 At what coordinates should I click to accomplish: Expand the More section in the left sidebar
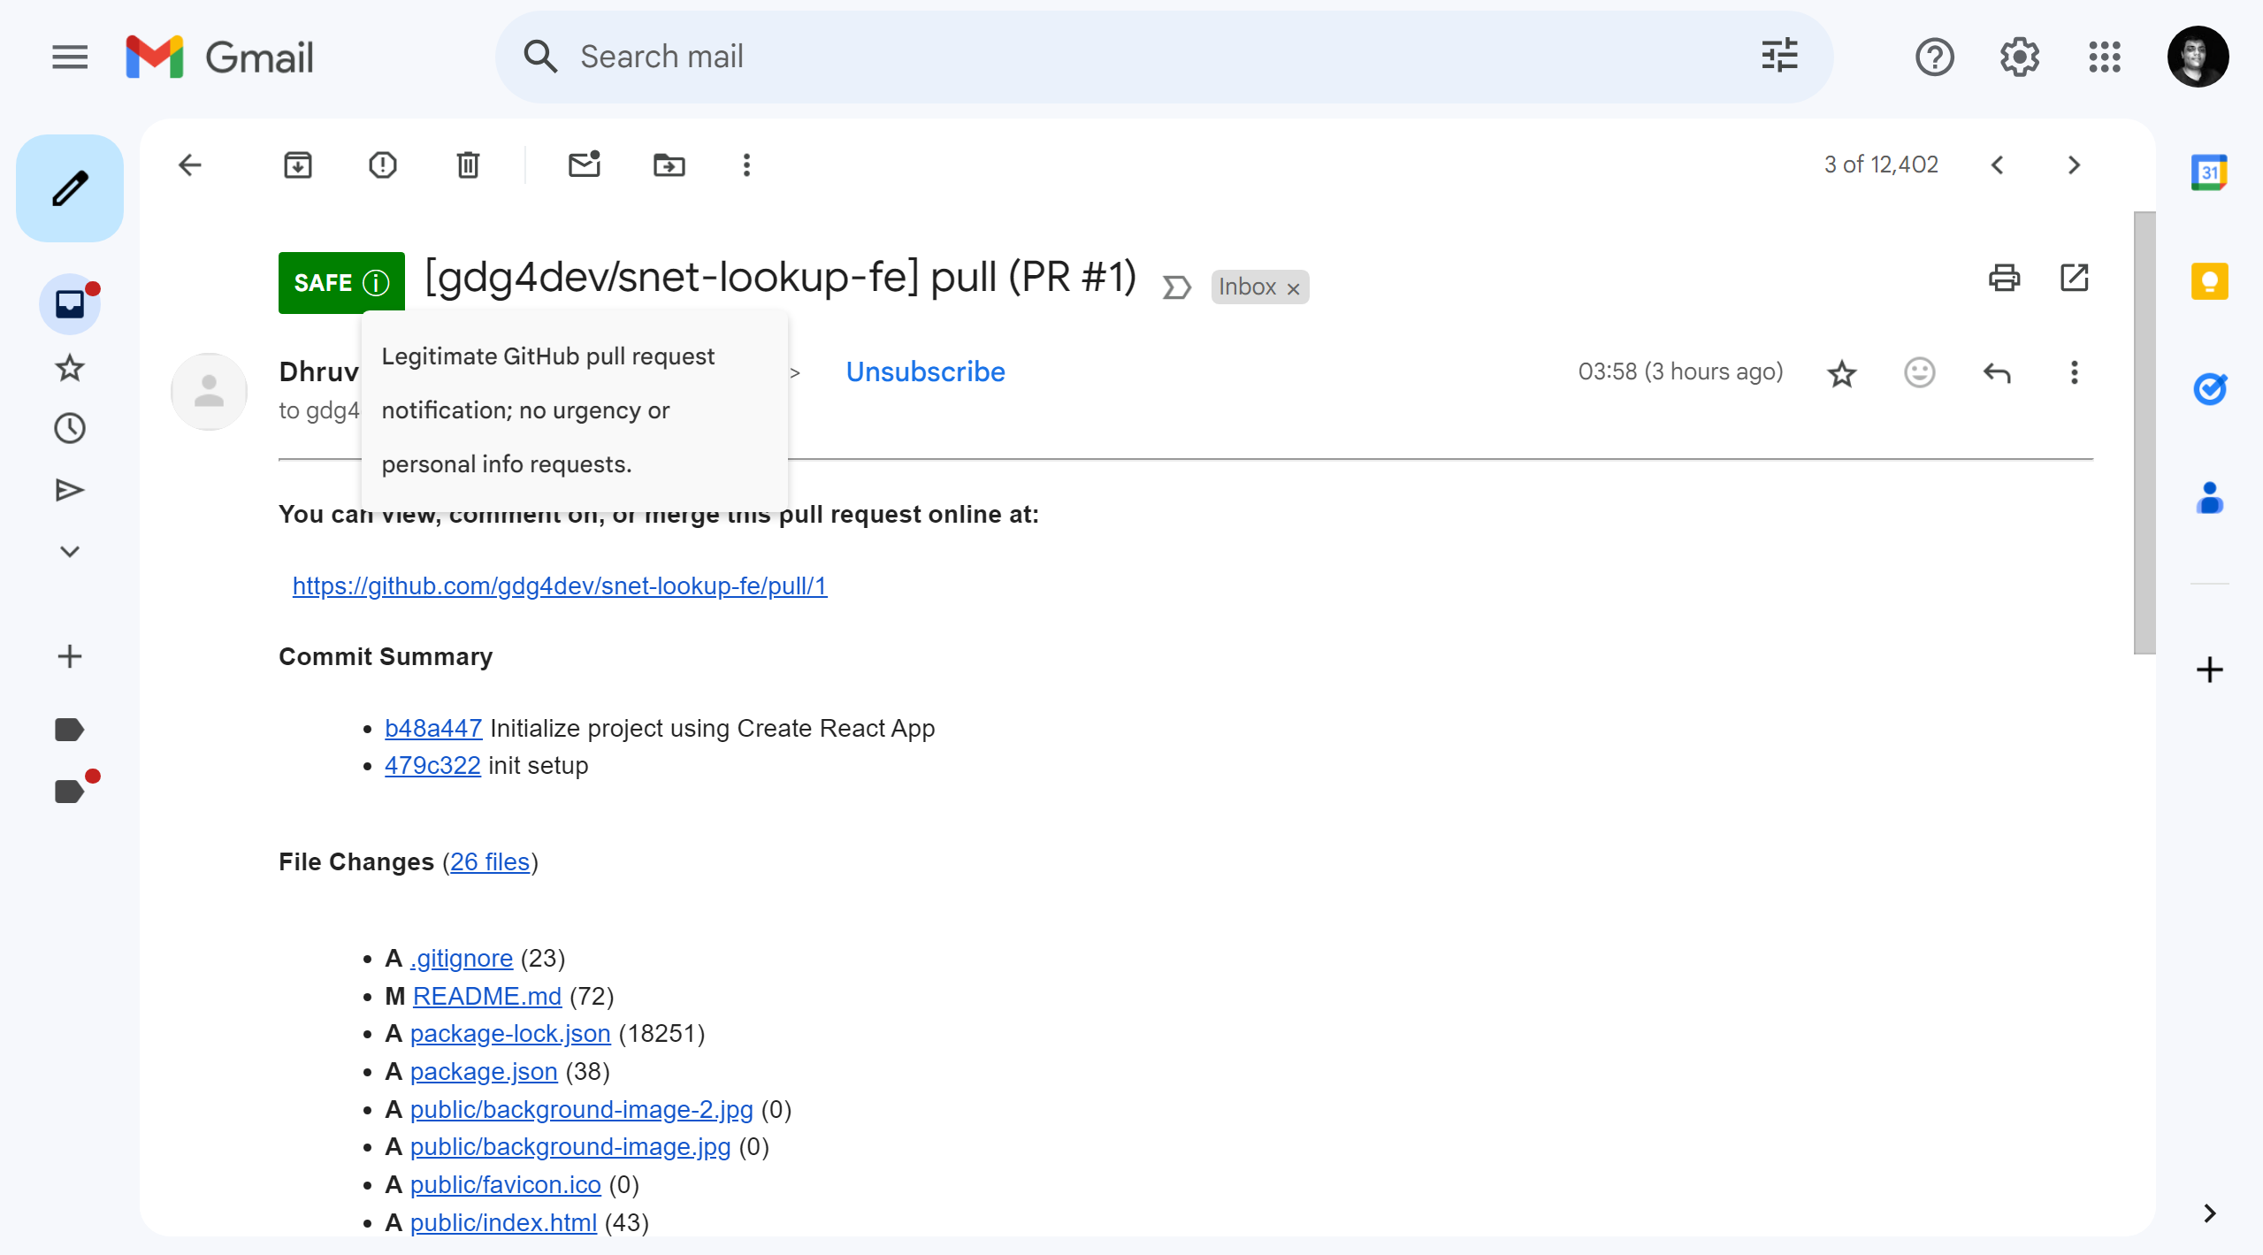tap(70, 552)
